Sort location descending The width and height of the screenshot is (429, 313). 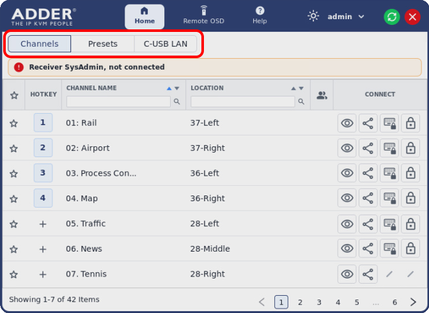coord(301,88)
